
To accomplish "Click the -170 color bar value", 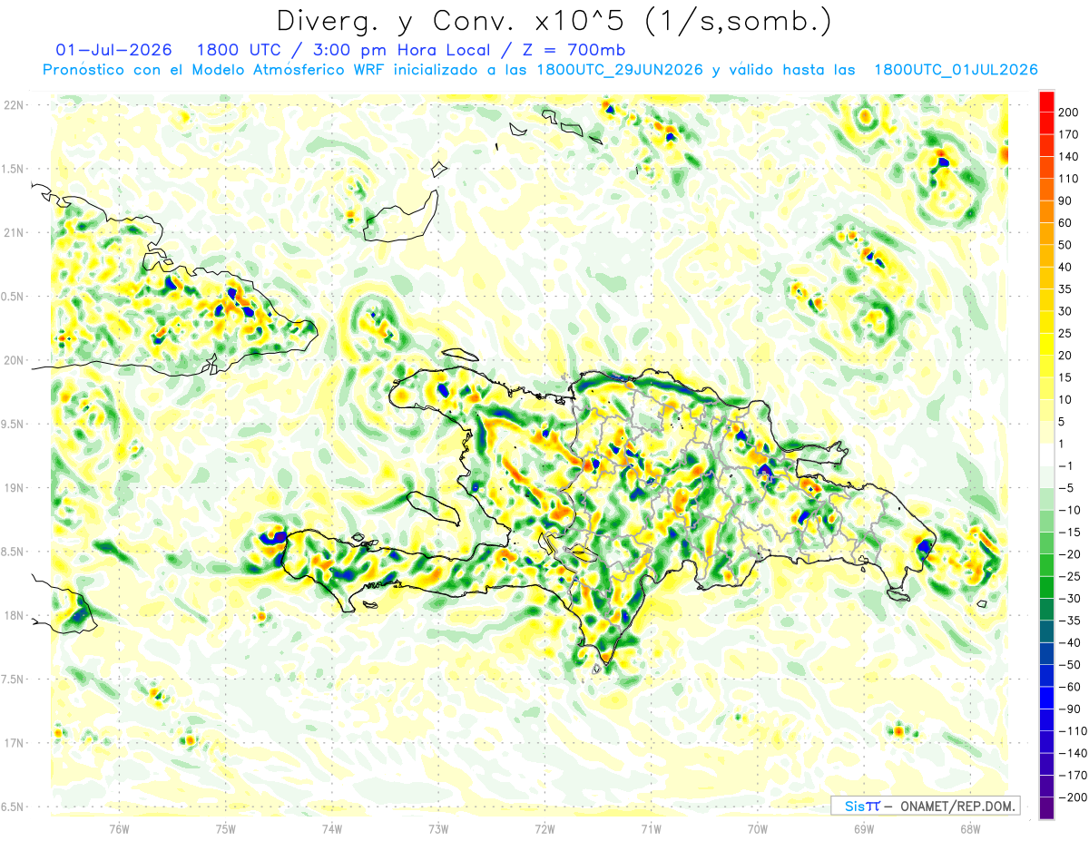I will (1071, 776).
